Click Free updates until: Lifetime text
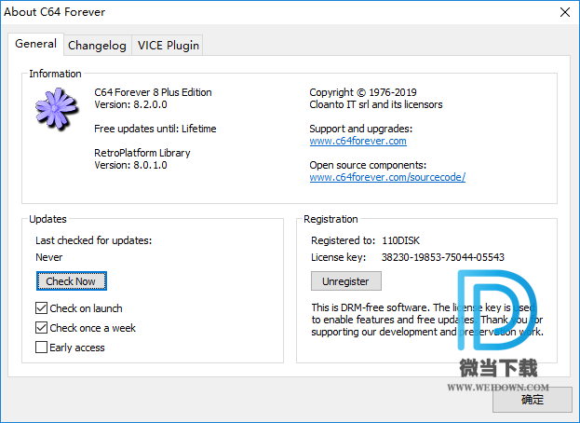 (x=155, y=129)
